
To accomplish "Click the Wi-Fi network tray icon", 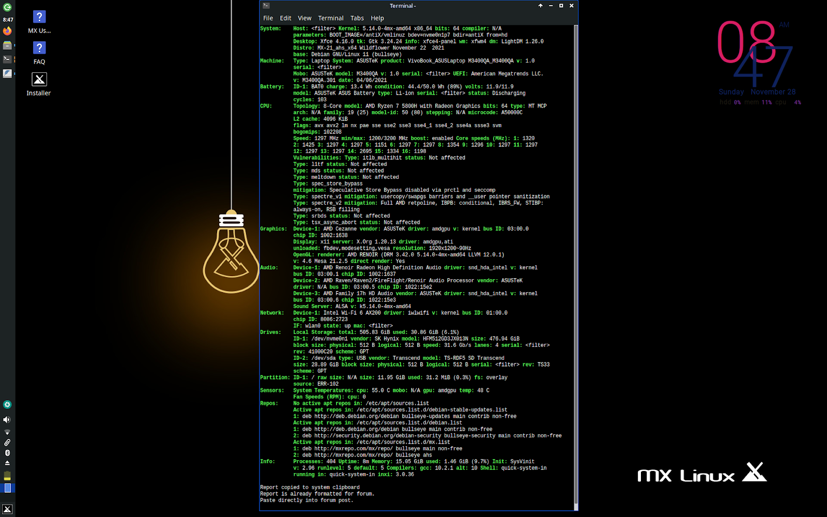I will pyautogui.click(x=7, y=432).
